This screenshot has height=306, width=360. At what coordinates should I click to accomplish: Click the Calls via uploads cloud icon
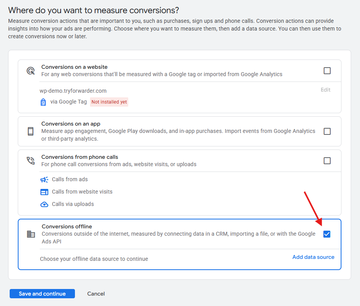pyautogui.click(x=44, y=204)
